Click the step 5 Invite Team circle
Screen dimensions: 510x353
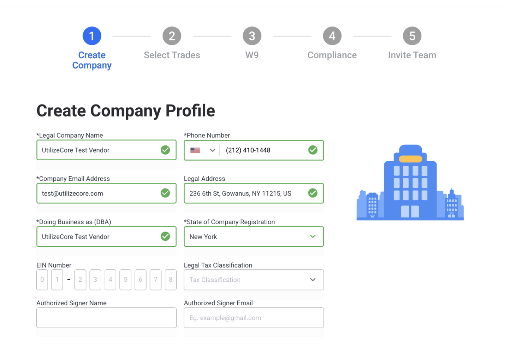tap(412, 35)
